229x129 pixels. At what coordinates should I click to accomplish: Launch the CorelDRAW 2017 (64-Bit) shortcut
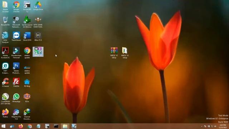(5, 99)
